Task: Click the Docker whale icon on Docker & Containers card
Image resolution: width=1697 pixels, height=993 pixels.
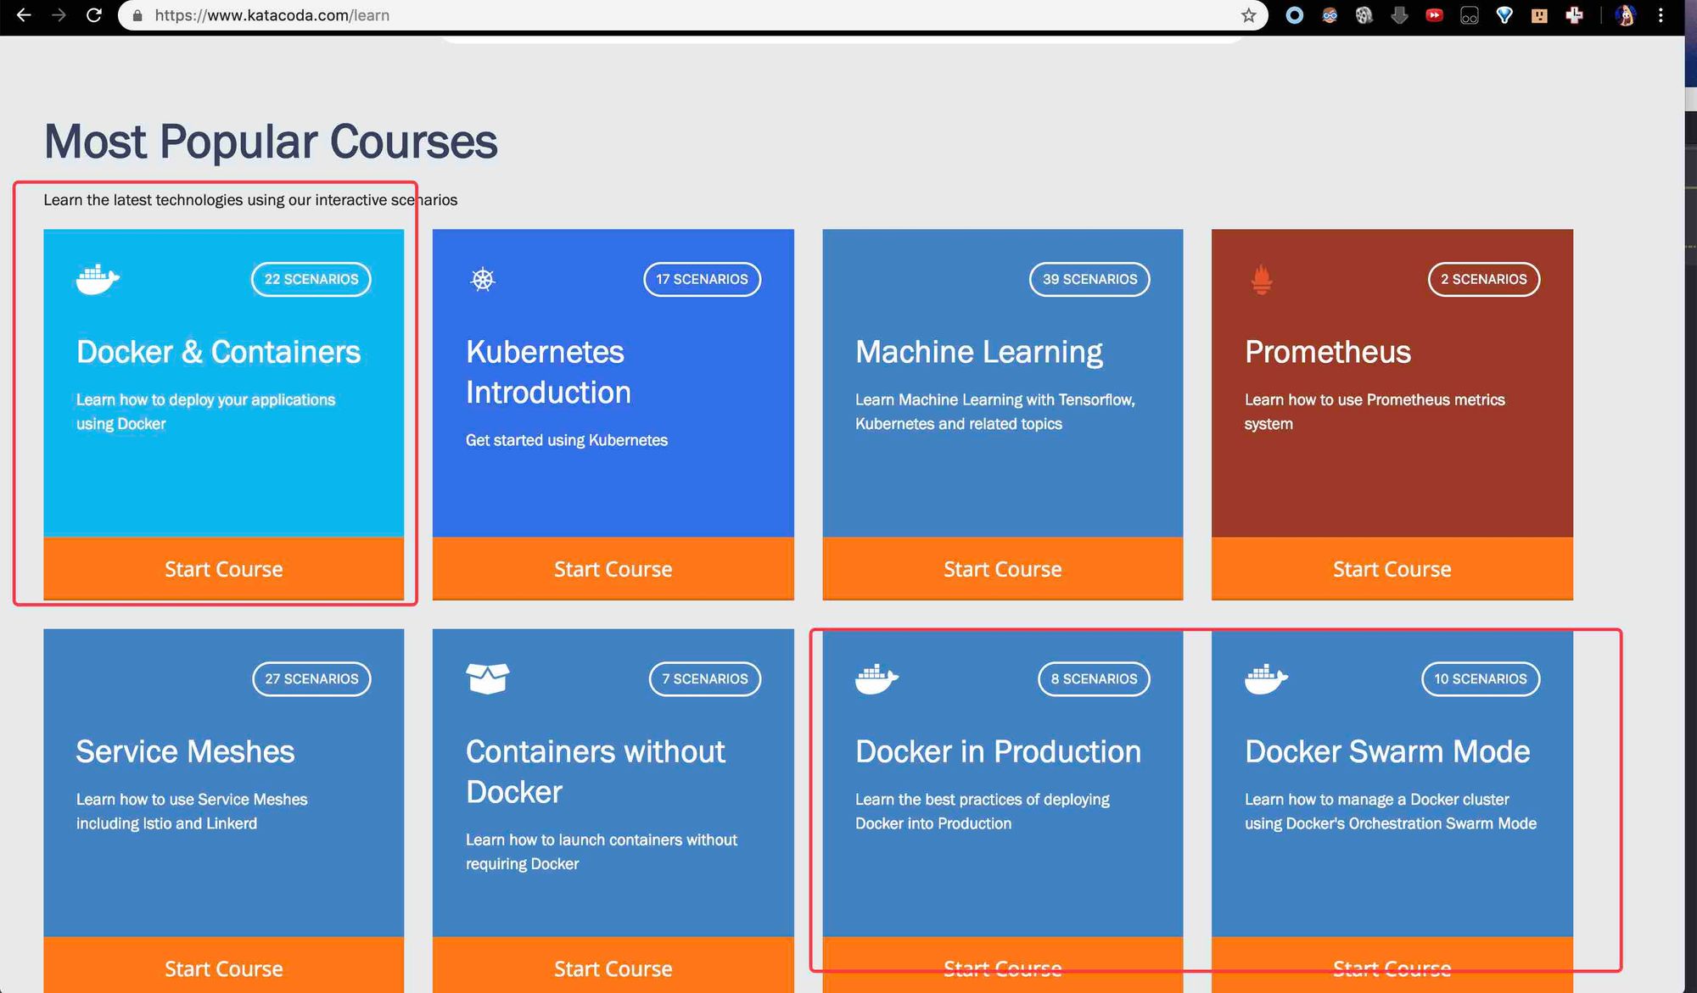Action: (x=96, y=279)
